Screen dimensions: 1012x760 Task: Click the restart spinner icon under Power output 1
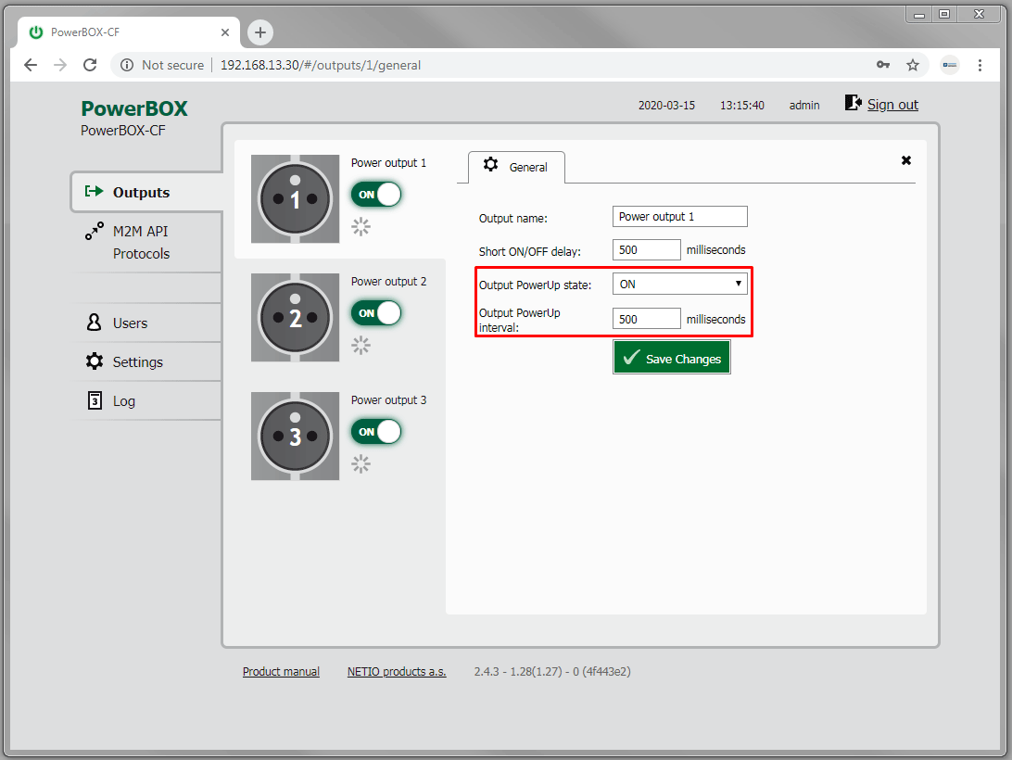(x=361, y=227)
